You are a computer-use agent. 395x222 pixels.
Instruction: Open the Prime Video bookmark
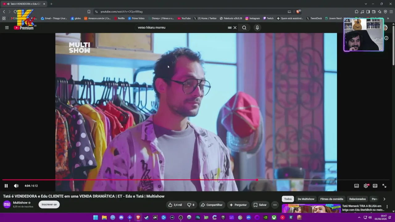(x=136, y=18)
